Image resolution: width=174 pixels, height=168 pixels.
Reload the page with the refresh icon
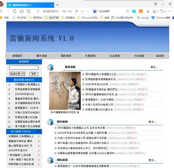click(15, 11)
